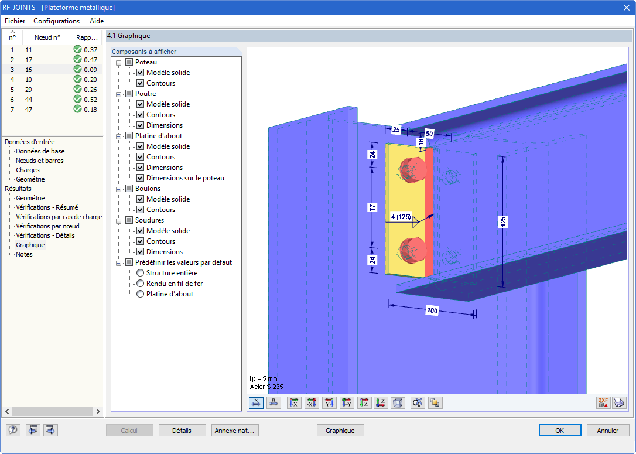Click the left panel scroll right arrow

[98, 411]
